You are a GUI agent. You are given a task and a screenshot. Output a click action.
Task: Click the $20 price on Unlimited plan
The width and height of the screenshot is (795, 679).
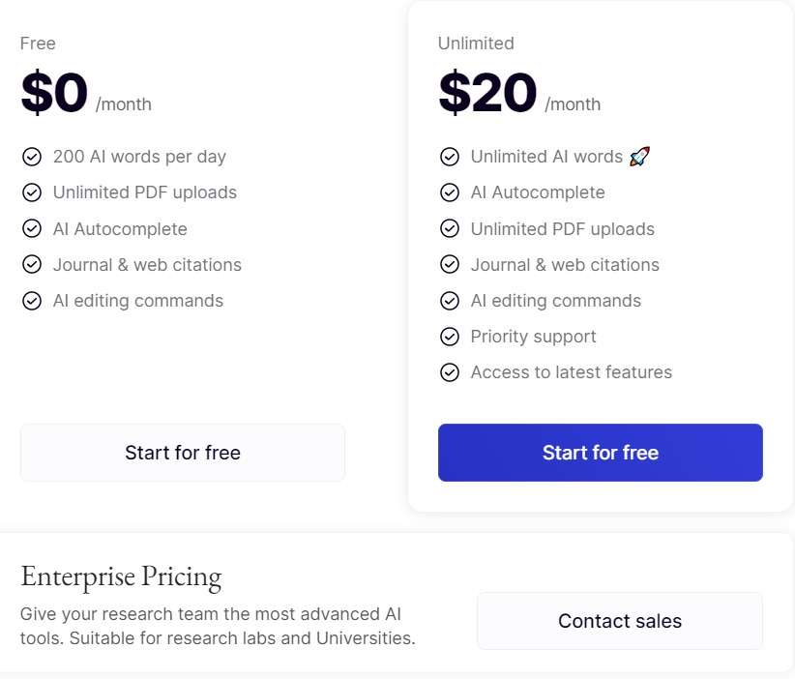coord(487,93)
